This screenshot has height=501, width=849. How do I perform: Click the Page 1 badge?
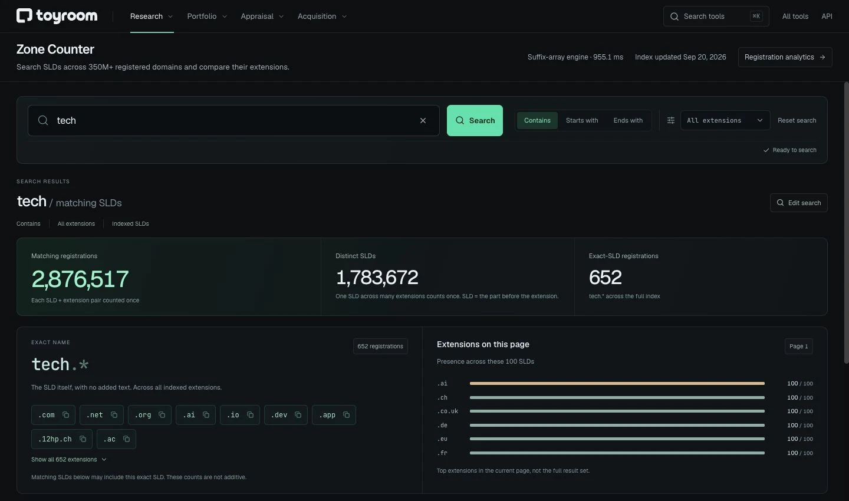(x=799, y=347)
